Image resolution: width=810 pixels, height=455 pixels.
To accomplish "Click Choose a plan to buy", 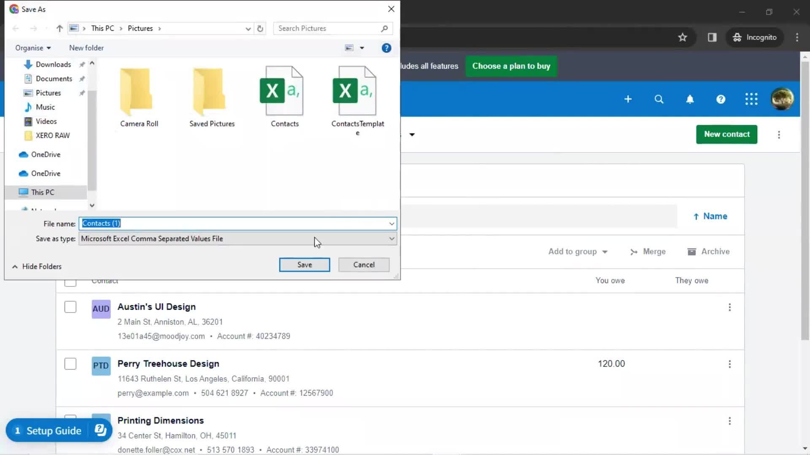I will (x=511, y=66).
